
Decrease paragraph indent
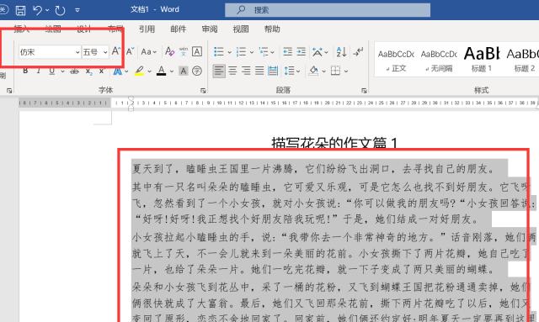pos(287,52)
